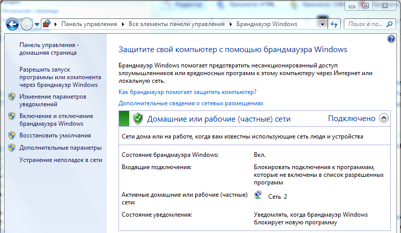401x233 pixels.
Task: Expand arrow after 'Панель управления' breadcrumb
Action: (x=123, y=25)
